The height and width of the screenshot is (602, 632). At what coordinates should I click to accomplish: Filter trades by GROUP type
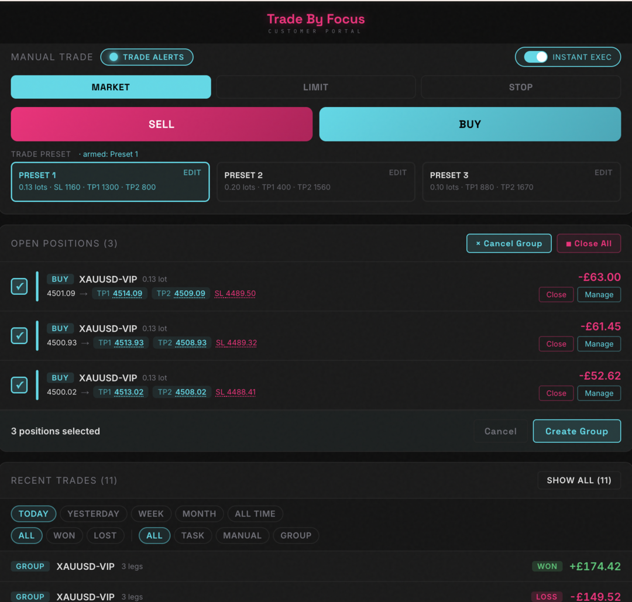296,535
